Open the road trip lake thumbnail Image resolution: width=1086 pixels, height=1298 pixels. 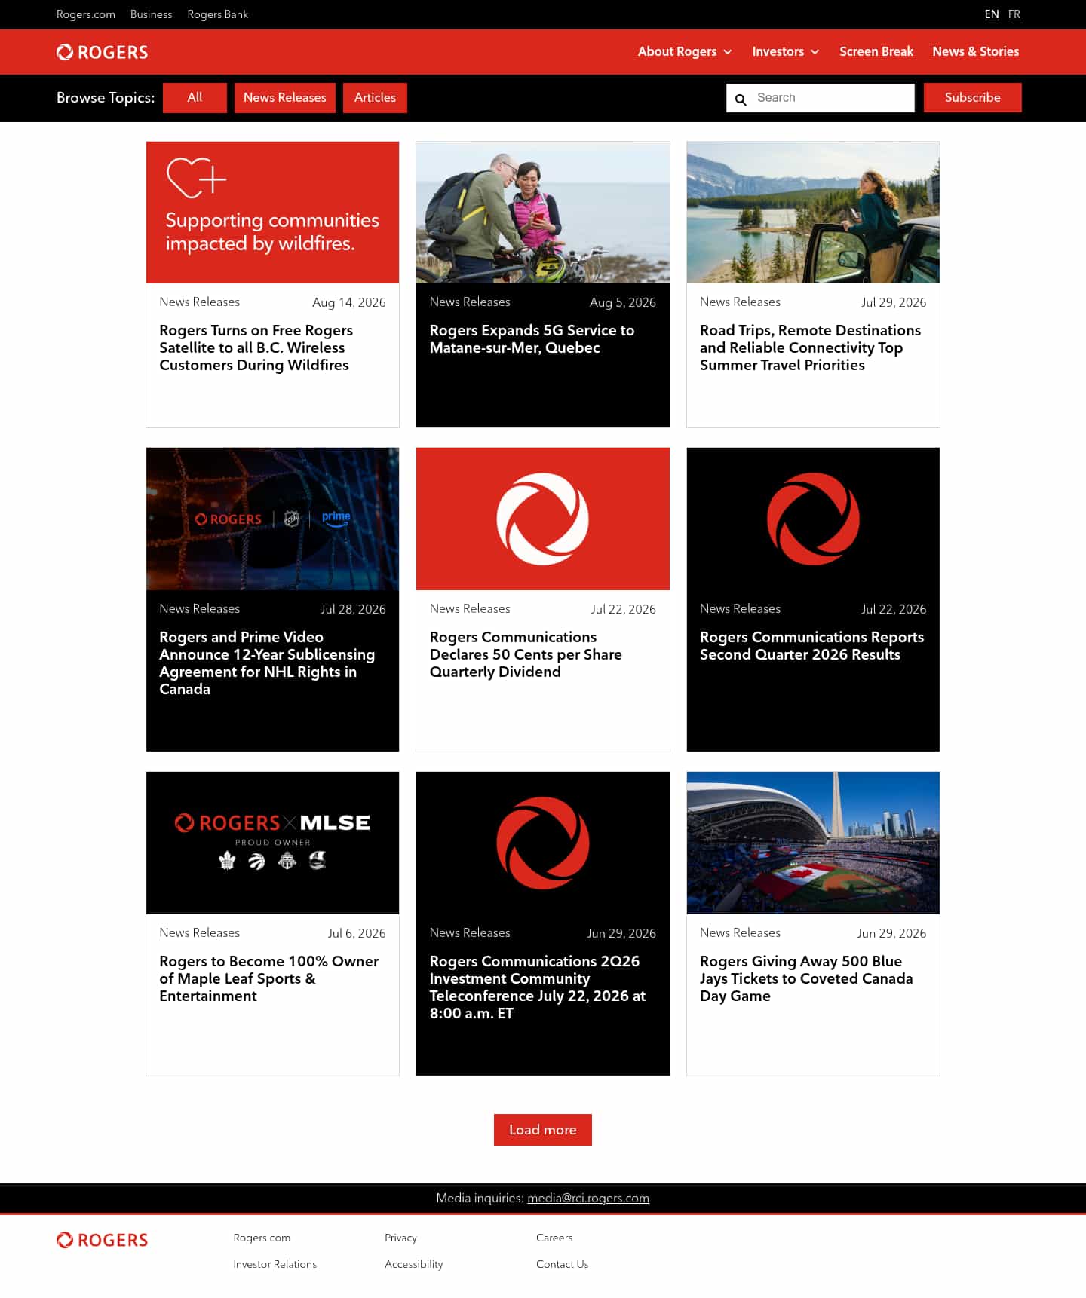coord(813,213)
